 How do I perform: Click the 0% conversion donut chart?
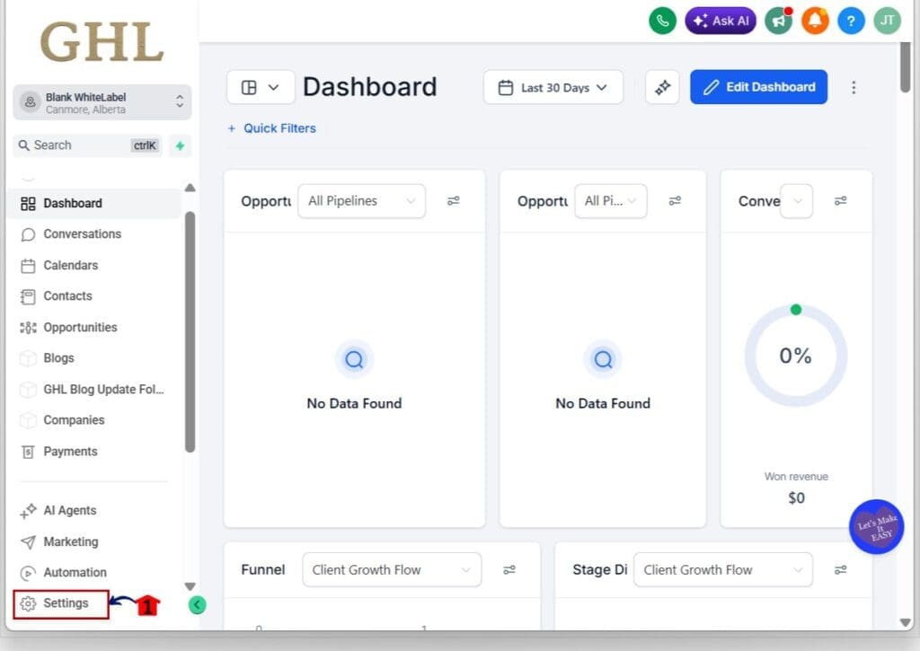point(796,356)
